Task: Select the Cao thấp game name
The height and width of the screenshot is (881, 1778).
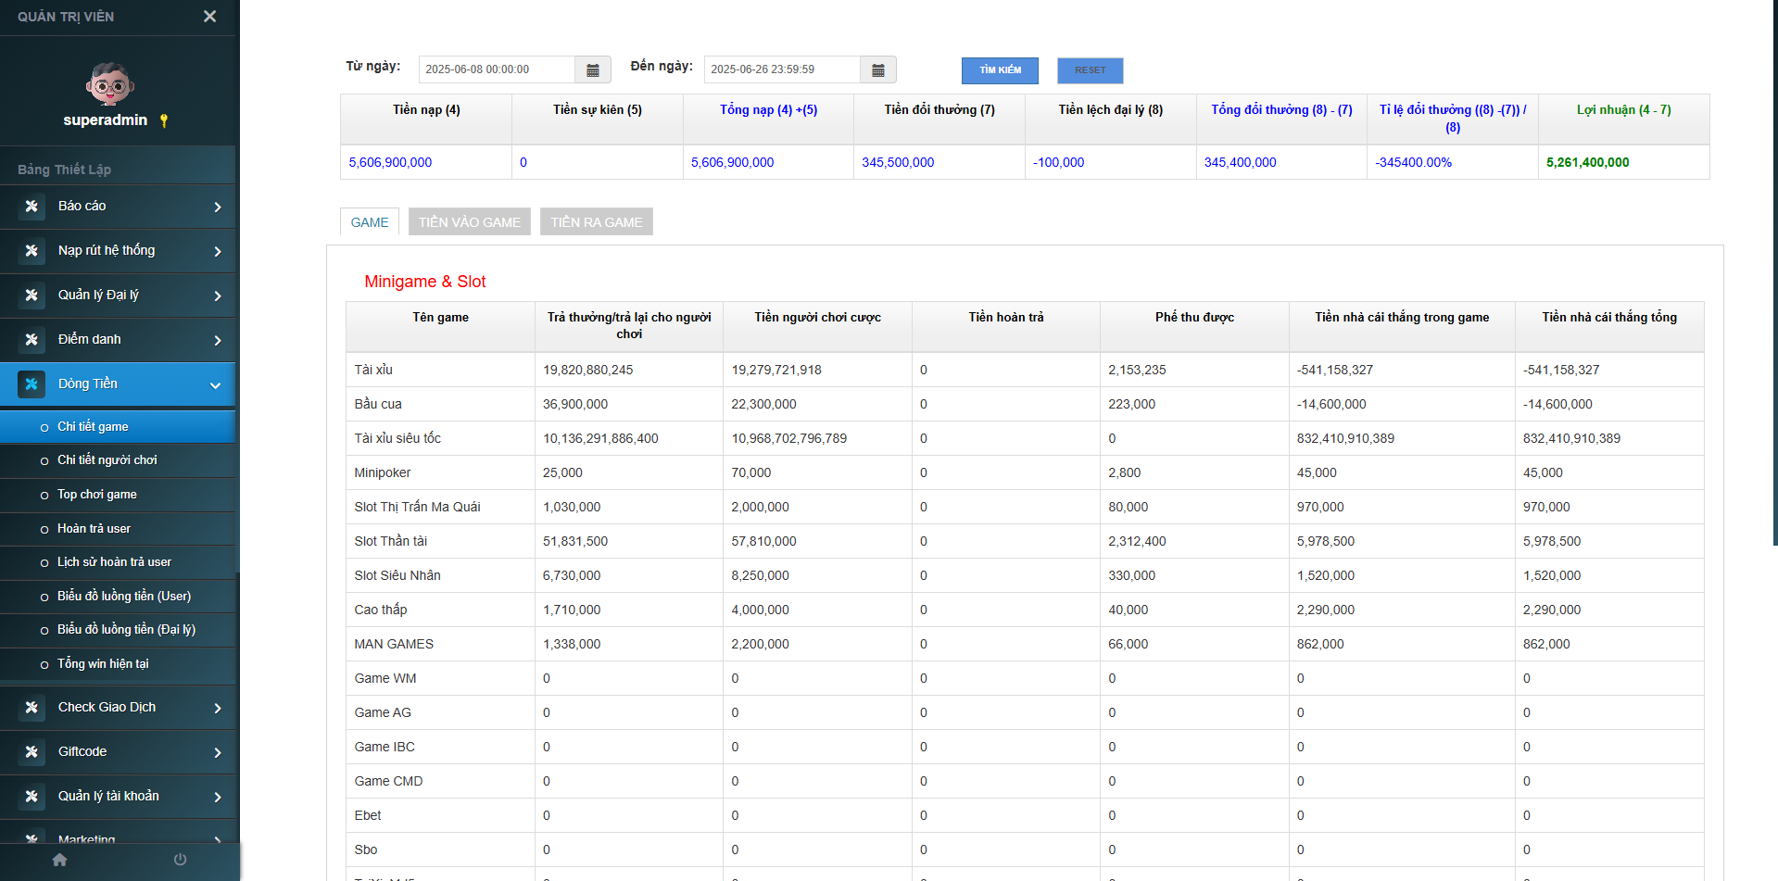Action: point(381,610)
